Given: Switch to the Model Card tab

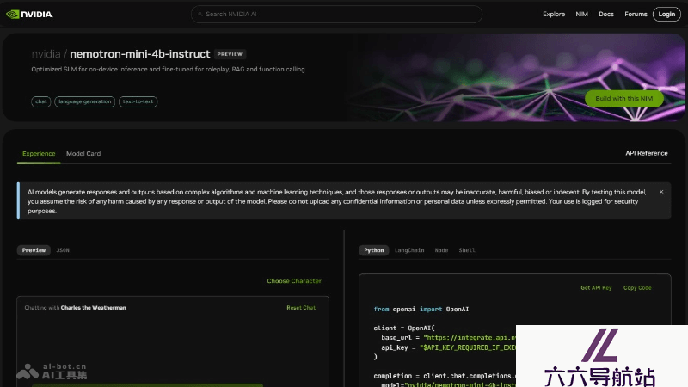Looking at the screenshot, I should 83,154.
